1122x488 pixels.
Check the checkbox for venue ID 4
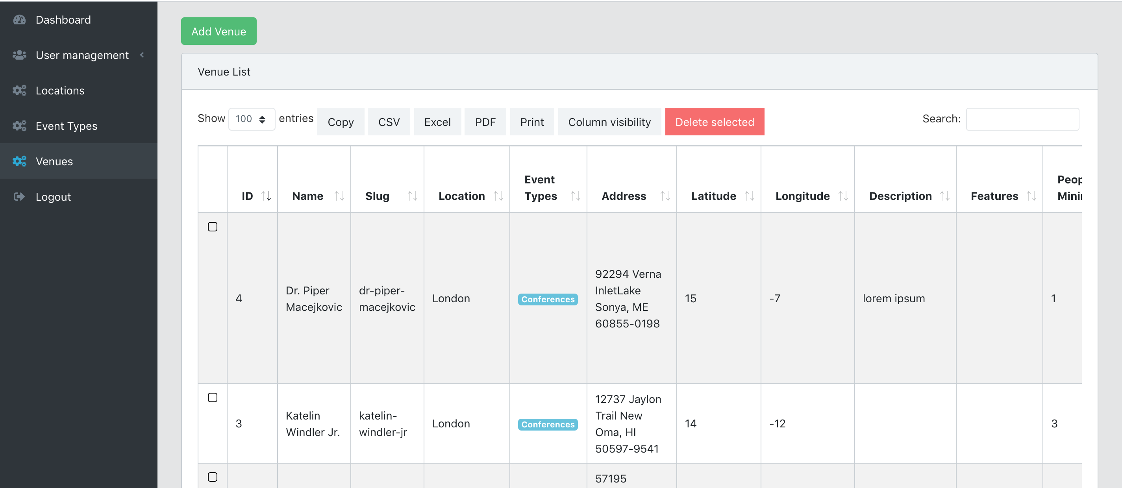213,227
